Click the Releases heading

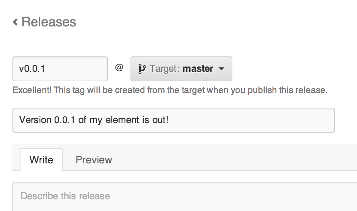[48, 22]
